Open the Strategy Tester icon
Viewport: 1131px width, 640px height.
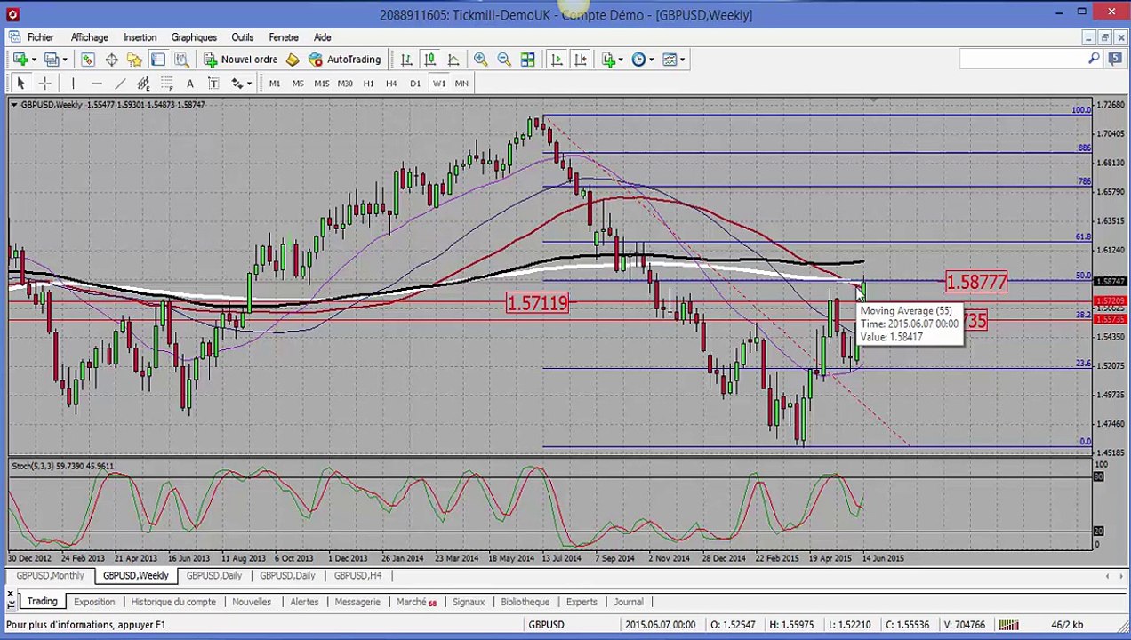[x=181, y=60]
